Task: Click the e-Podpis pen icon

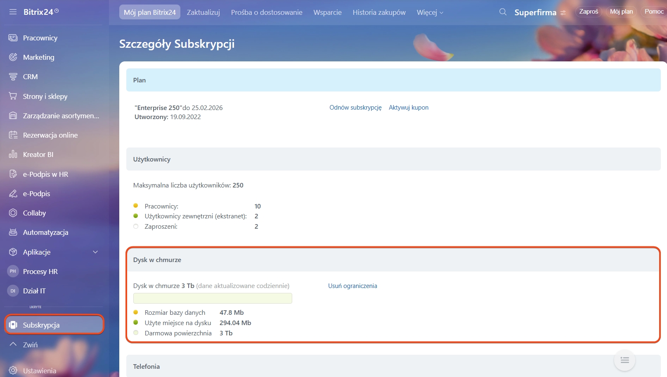Action: point(13,194)
